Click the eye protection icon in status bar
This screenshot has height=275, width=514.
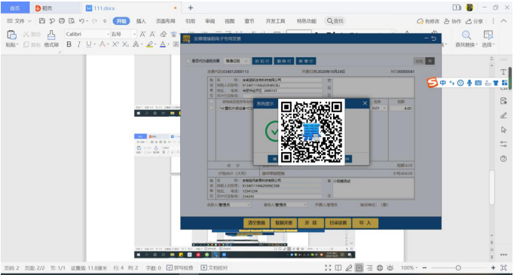[390, 267]
